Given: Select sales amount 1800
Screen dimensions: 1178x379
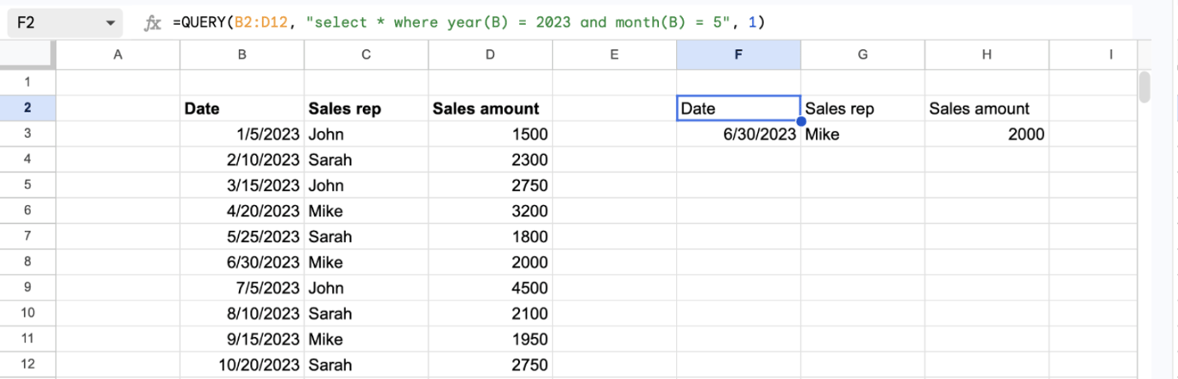Looking at the screenshot, I should 491,237.
